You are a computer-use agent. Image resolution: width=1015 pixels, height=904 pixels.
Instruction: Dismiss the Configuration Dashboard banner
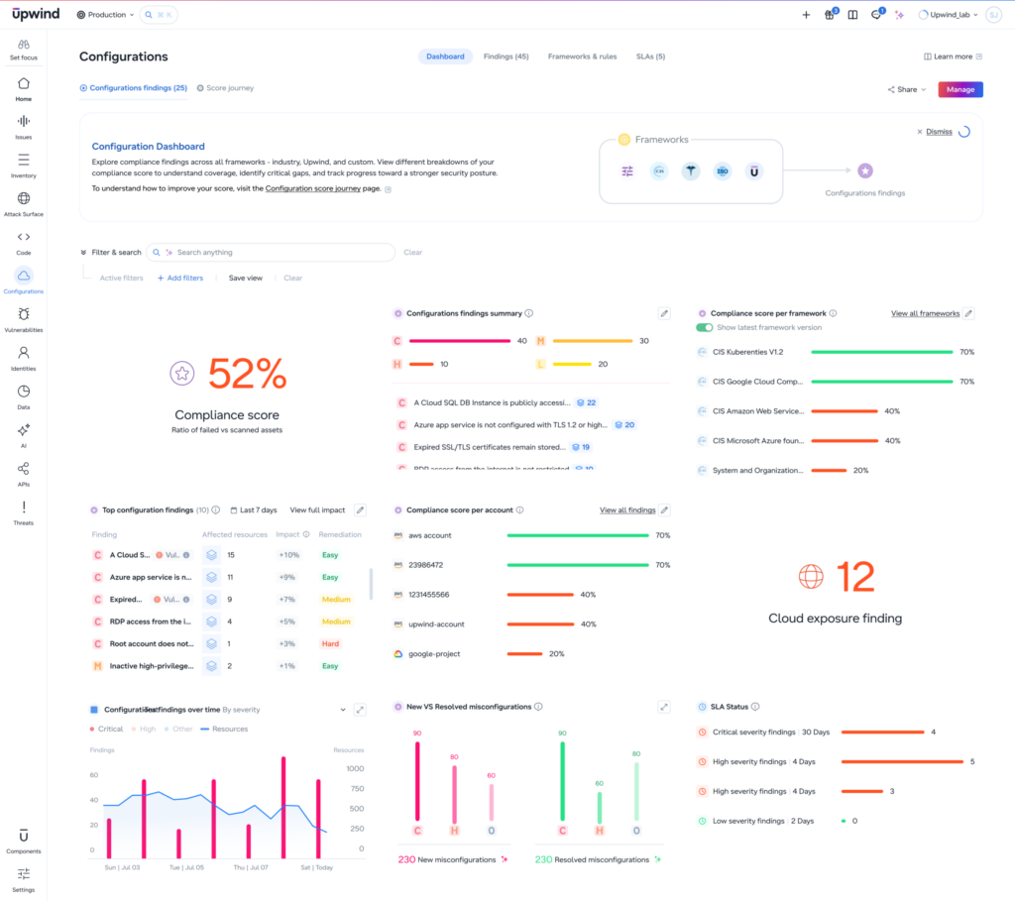[x=934, y=132]
